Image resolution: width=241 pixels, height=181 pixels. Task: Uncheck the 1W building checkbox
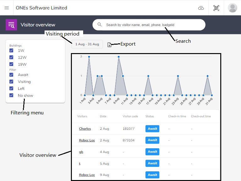pyautogui.click(x=11, y=51)
